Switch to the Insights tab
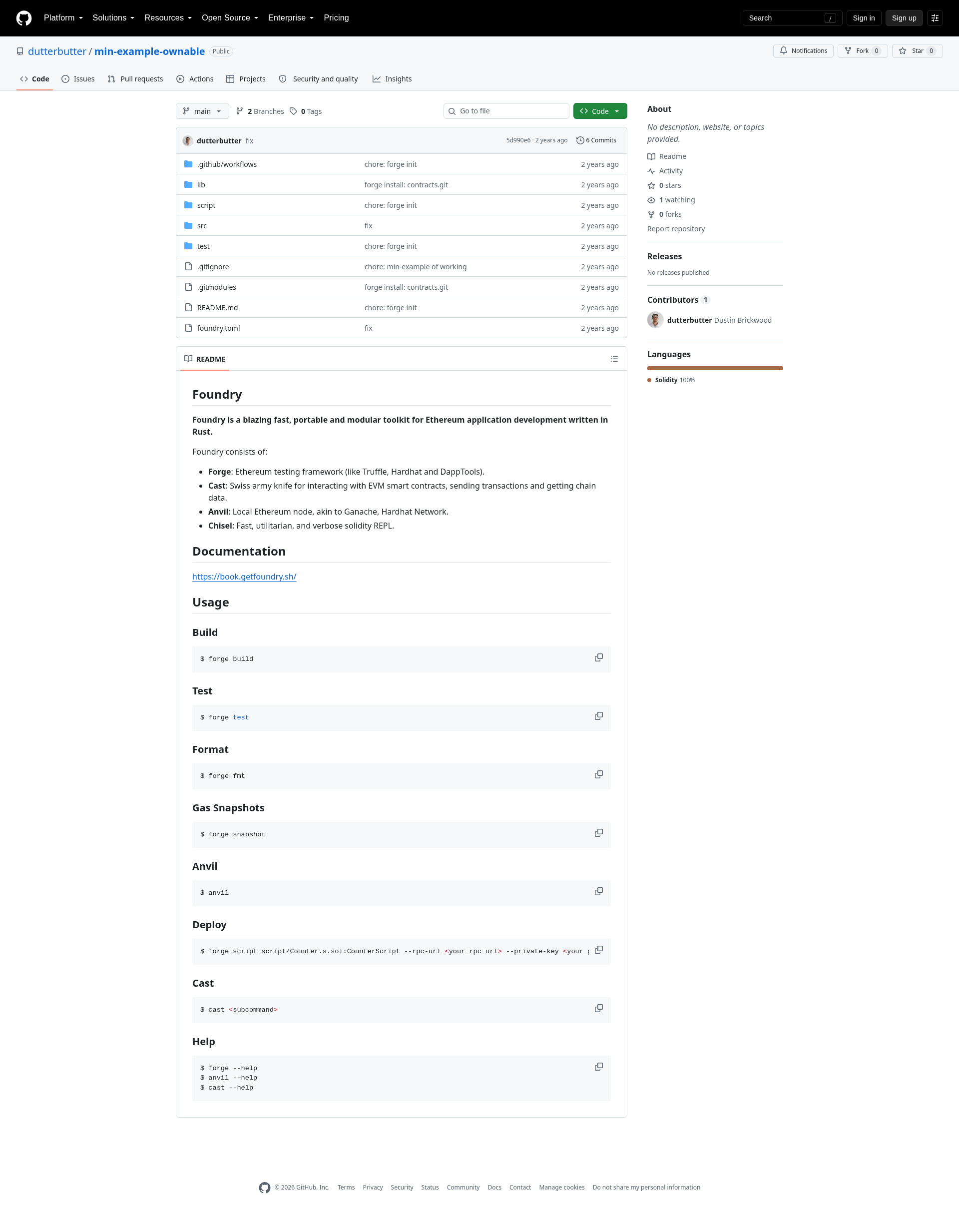The height and width of the screenshot is (1214, 959). [x=392, y=79]
